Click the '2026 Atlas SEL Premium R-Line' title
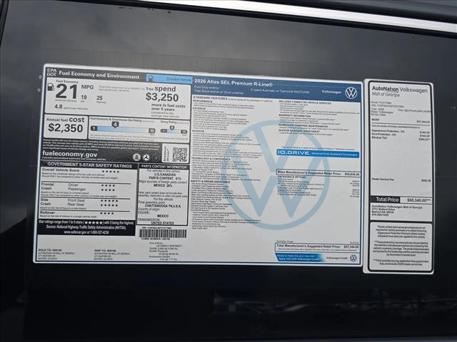This screenshot has width=457, height=342. (233, 83)
